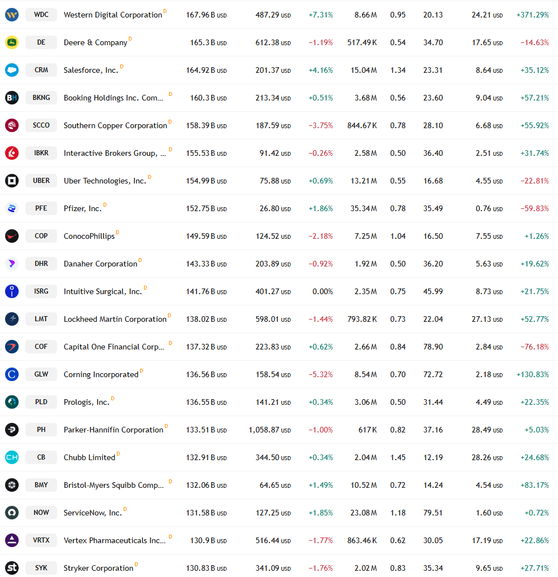Click the −76.18% growth value
Screen dimensions: 558x577
534,347
